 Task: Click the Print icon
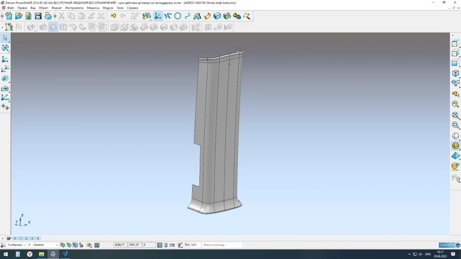pyautogui.click(x=48, y=16)
